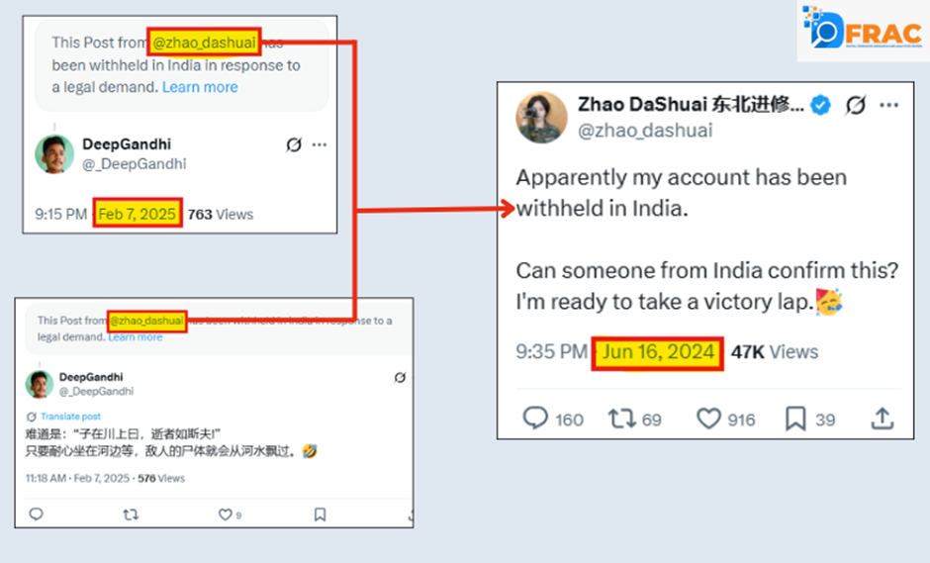Click reply icon on Chinese-text DeepGandhi post
The height and width of the screenshot is (563, 930).
(x=36, y=515)
